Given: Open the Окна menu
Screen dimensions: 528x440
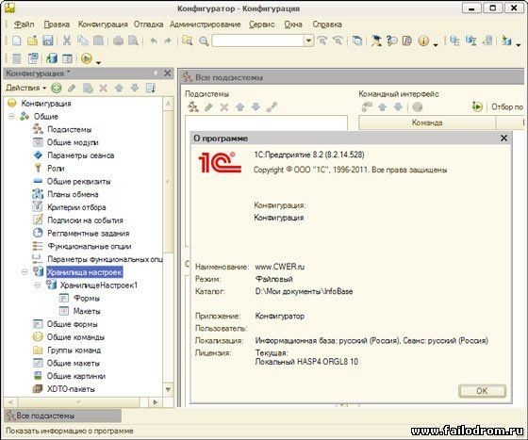Looking at the screenshot, I should click(x=293, y=24).
